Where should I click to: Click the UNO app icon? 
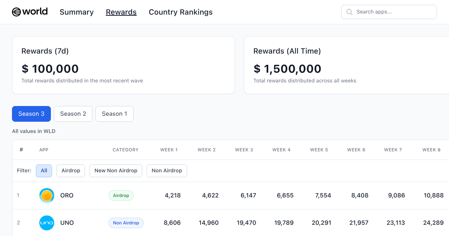click(47, 223)
